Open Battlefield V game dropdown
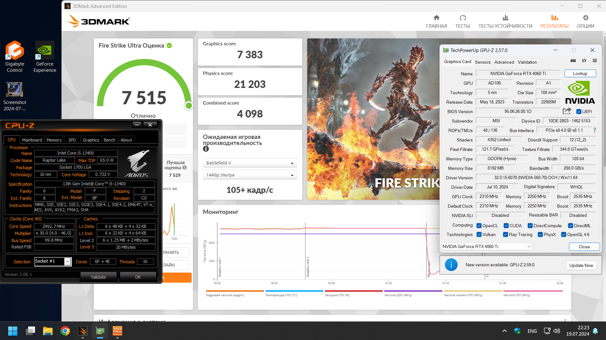 coord(250,163)
